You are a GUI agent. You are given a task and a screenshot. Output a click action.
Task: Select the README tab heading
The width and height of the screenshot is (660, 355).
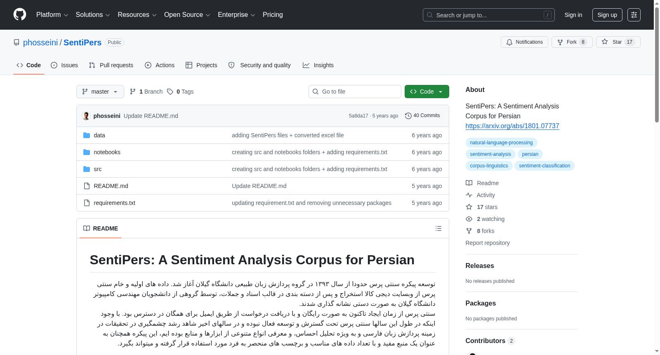(x=101, y=228)
